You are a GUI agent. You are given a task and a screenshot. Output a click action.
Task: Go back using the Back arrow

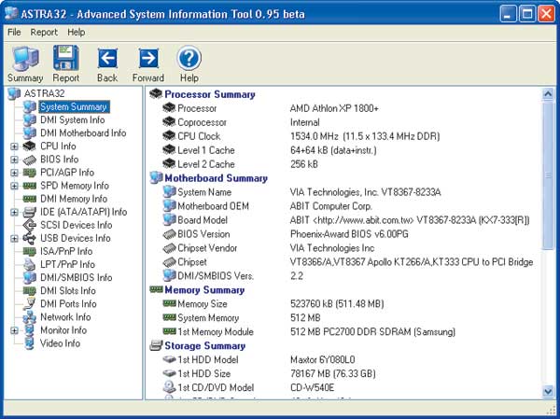[x=106, y=58]
